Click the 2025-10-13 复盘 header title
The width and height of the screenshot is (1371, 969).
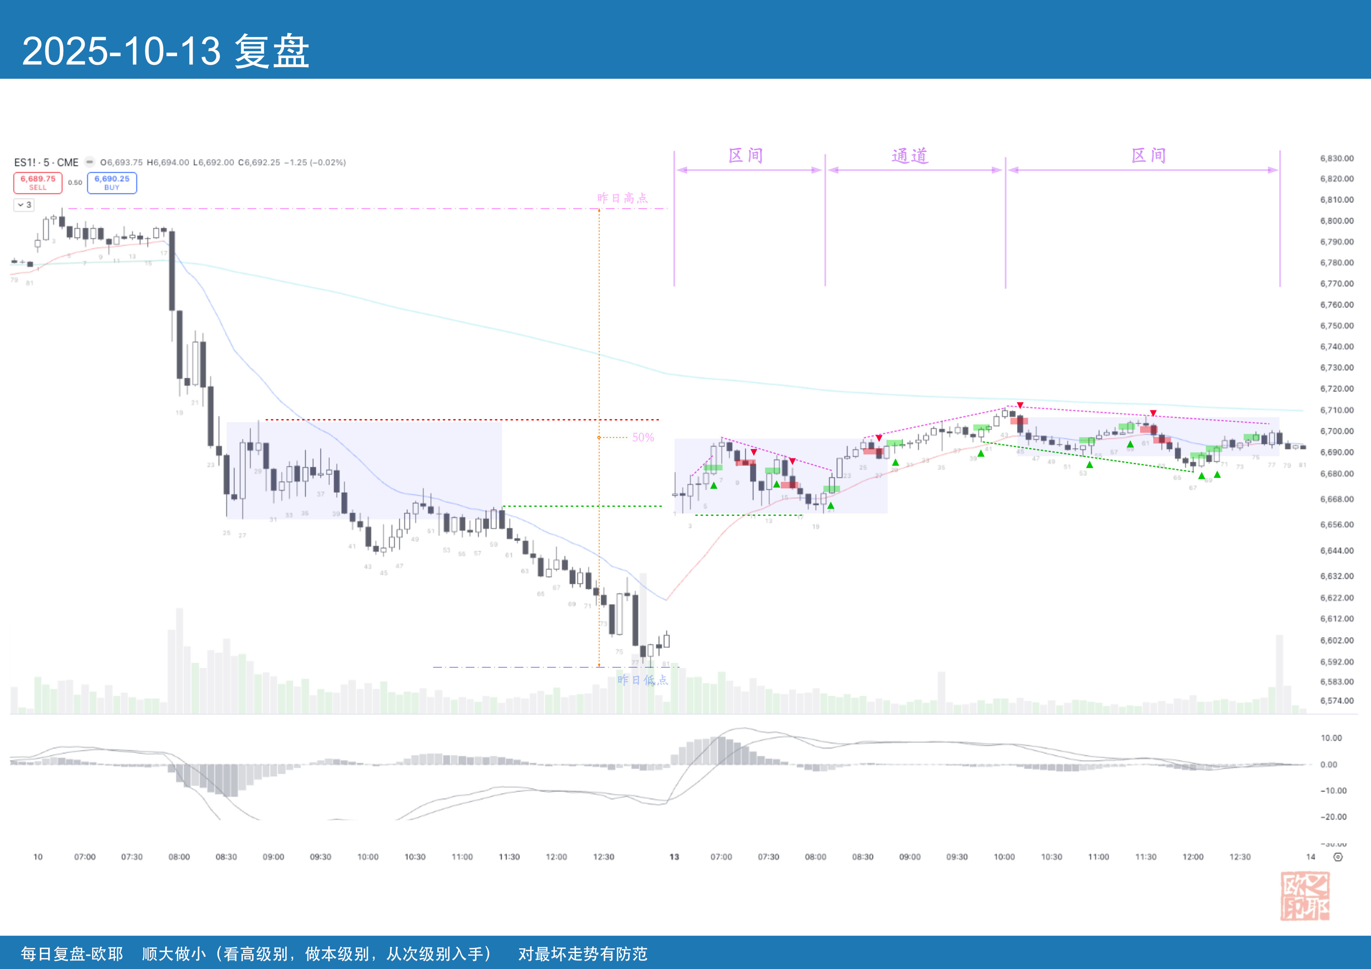165,51
